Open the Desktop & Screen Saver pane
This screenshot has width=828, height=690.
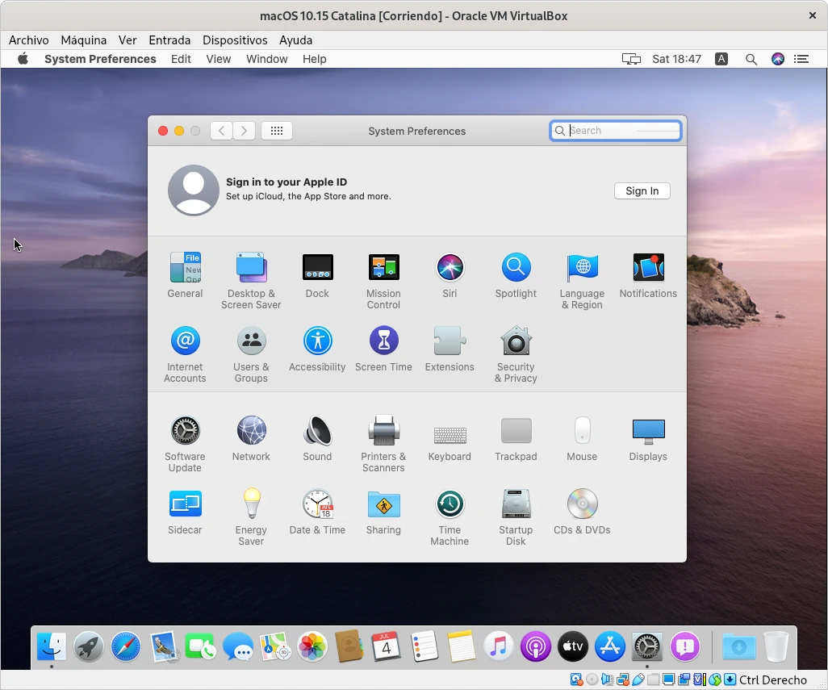(x=251, y=269)
